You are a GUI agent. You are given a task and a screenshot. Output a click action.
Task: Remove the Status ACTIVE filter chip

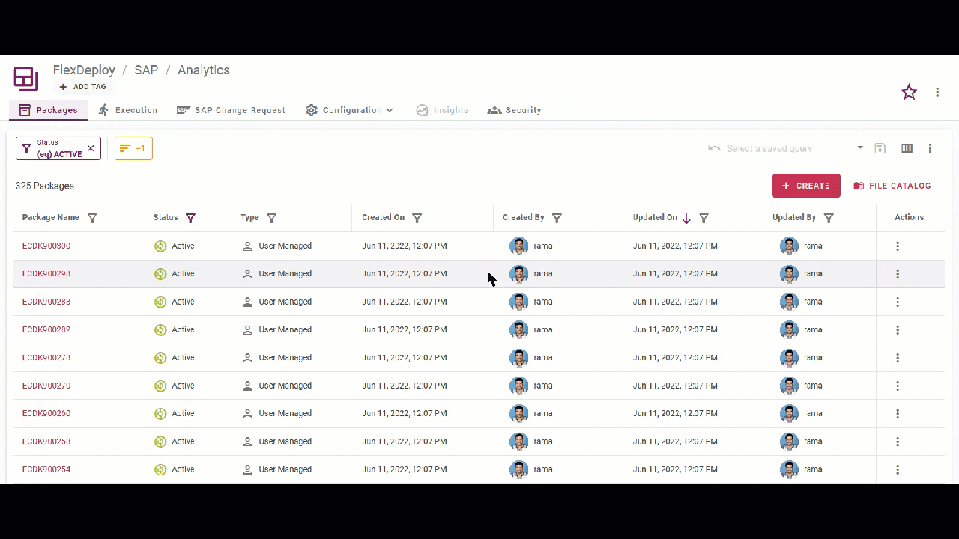pos(91,148)
